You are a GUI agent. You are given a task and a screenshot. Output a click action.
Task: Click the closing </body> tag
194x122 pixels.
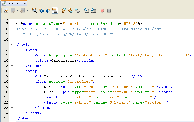tap(33, 113)
